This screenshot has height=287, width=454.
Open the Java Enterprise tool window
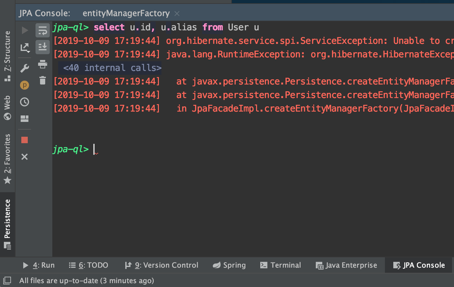[346, 265]
